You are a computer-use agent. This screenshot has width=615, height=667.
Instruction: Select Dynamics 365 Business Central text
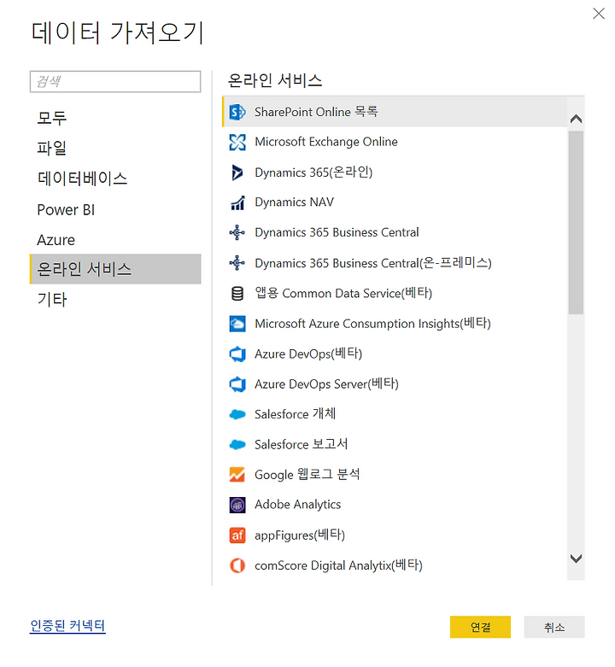click(337, 232)
